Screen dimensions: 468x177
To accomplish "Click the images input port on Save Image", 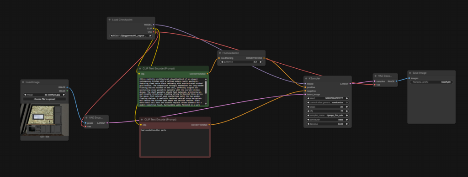I will click(409, 78).
